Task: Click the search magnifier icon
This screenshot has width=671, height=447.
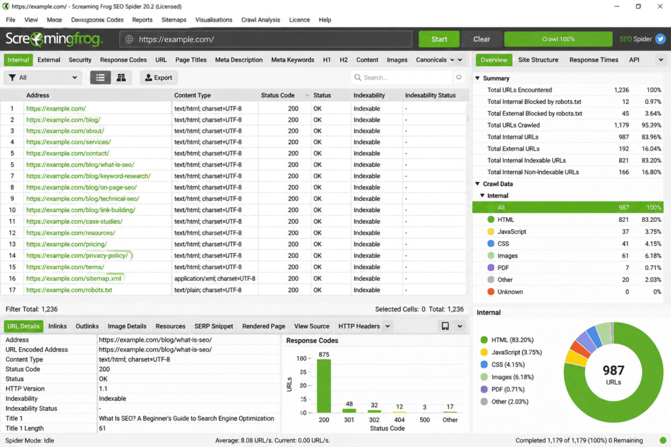Action: pos(357,77)
